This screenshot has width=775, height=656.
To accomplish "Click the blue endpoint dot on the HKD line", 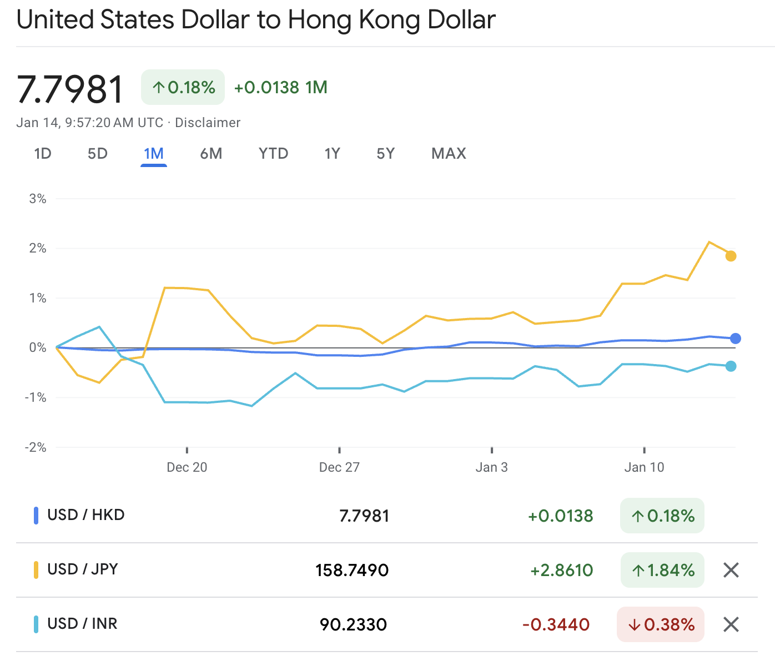I will click(x=735, y=337).
